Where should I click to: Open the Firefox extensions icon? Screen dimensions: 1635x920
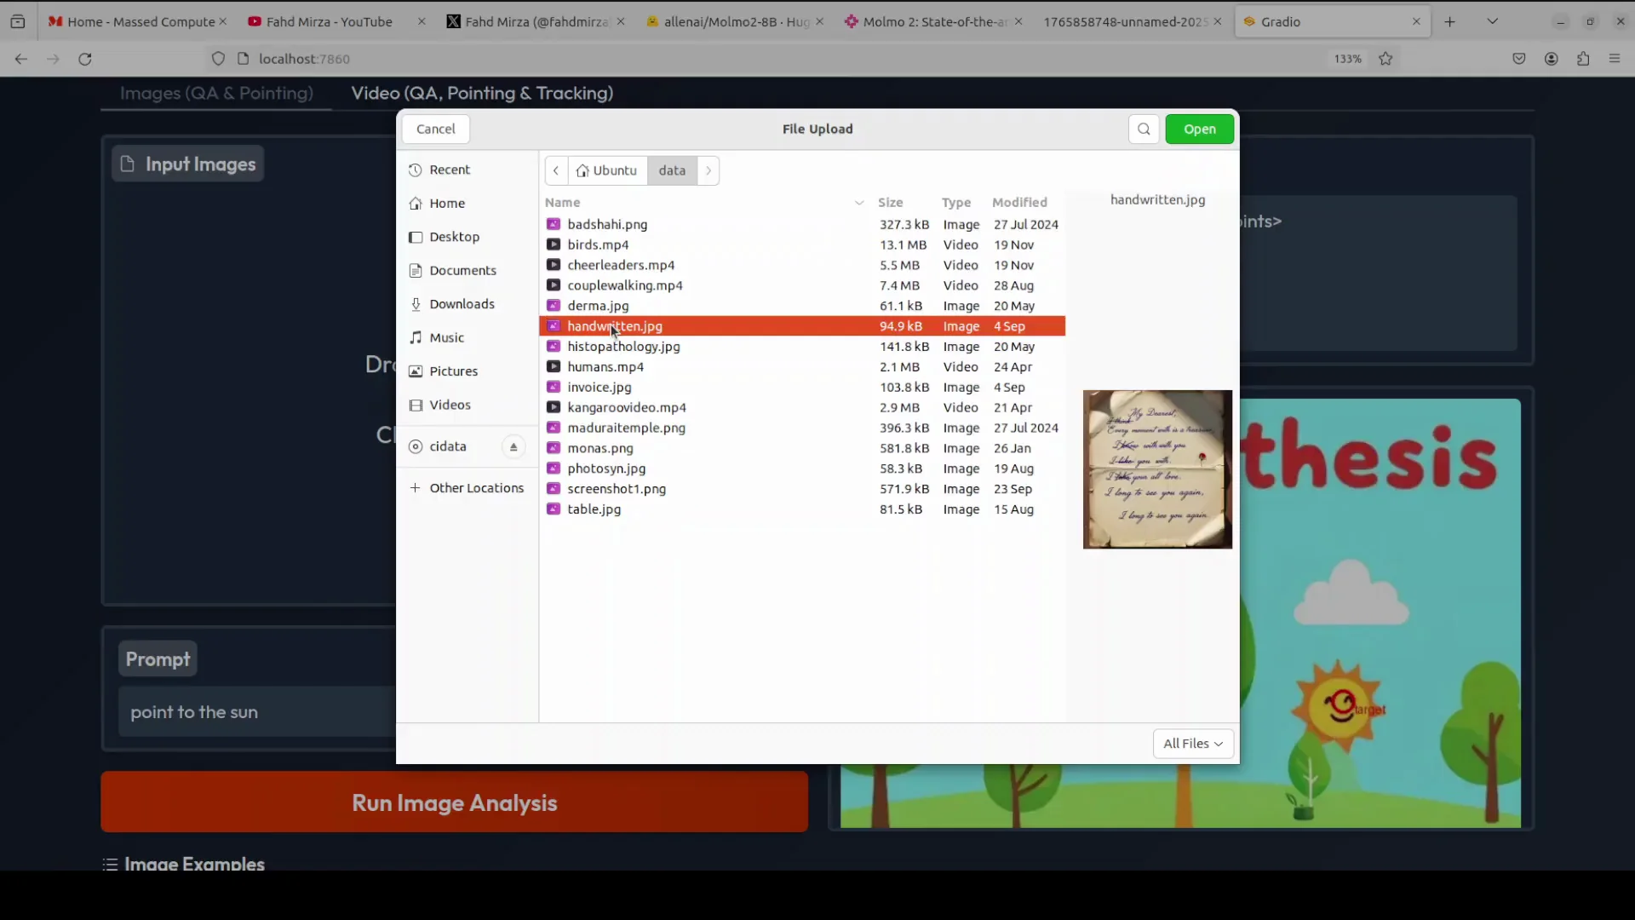tap(1583, 59)
